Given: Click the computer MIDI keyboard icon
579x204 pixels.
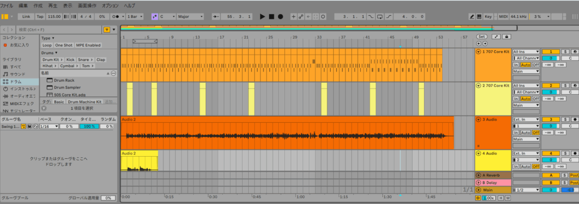Looking at the screenshot, I should click(x=479, y=16).
